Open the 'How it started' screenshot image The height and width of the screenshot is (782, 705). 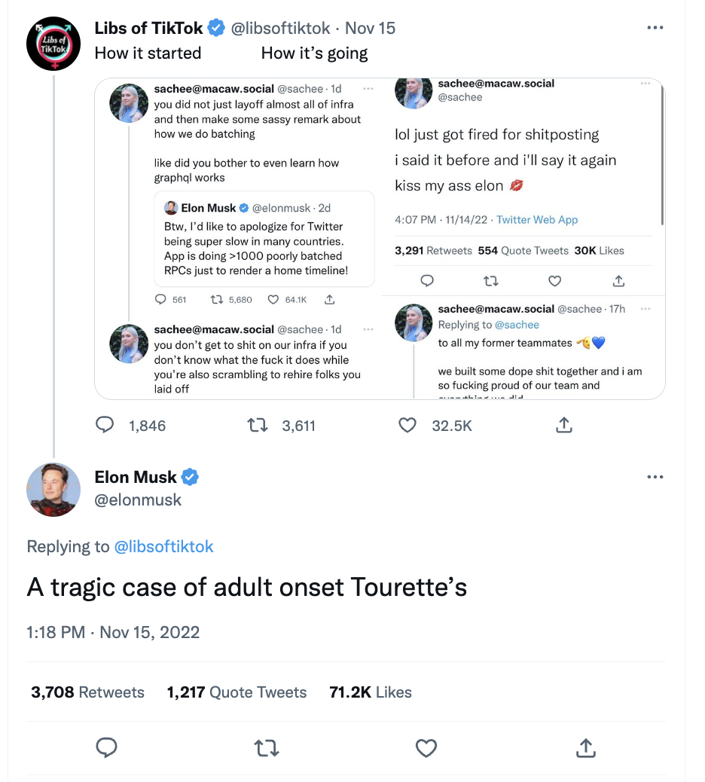point(237,238)
